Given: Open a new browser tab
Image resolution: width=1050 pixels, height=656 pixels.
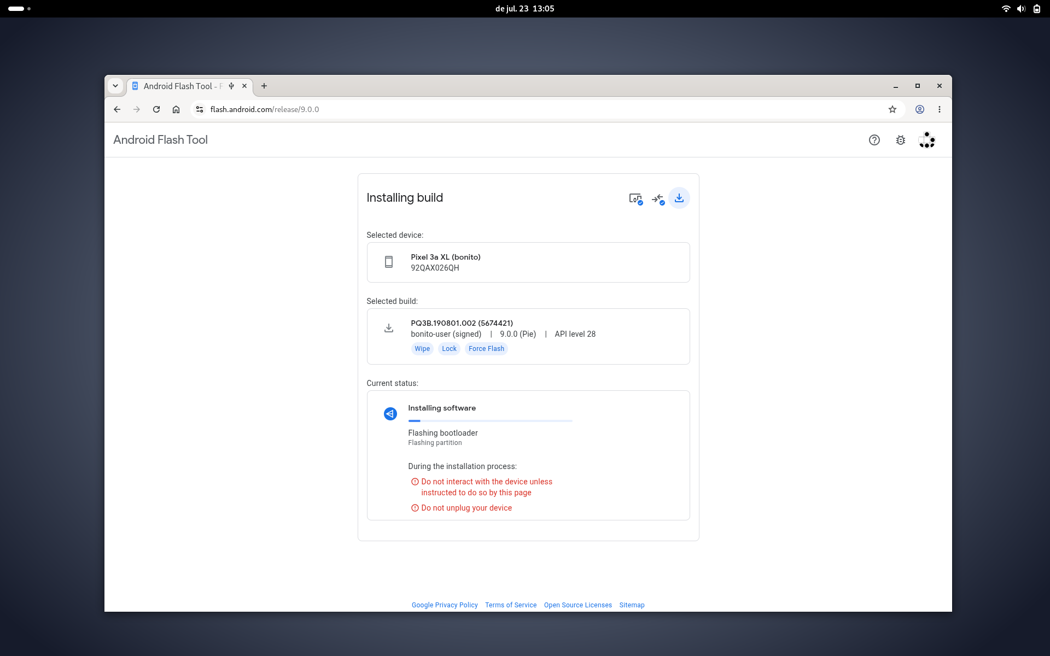Looking at the screenshot, I should (264, 86).
